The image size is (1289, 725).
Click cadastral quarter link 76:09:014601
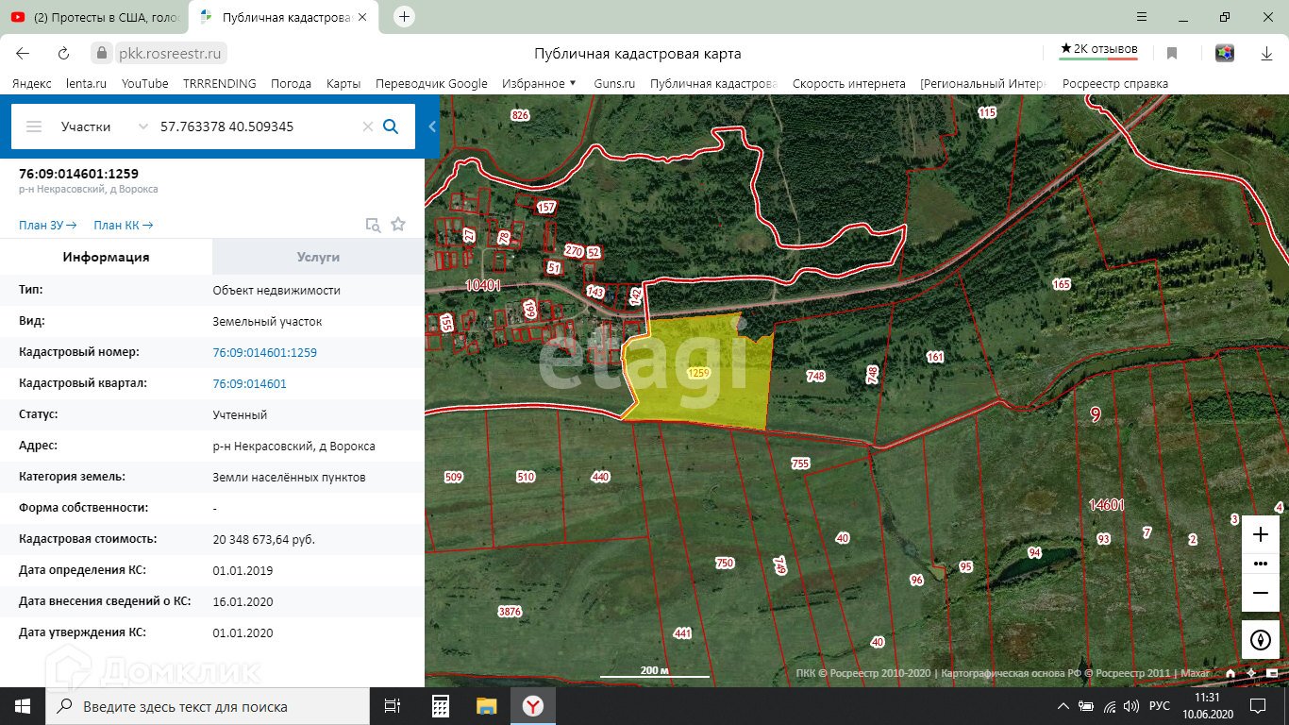pos(250,383)
